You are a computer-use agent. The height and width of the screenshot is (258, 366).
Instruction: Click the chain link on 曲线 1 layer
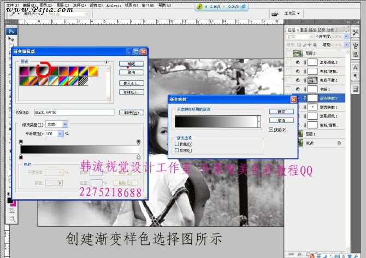click(305, 89)
